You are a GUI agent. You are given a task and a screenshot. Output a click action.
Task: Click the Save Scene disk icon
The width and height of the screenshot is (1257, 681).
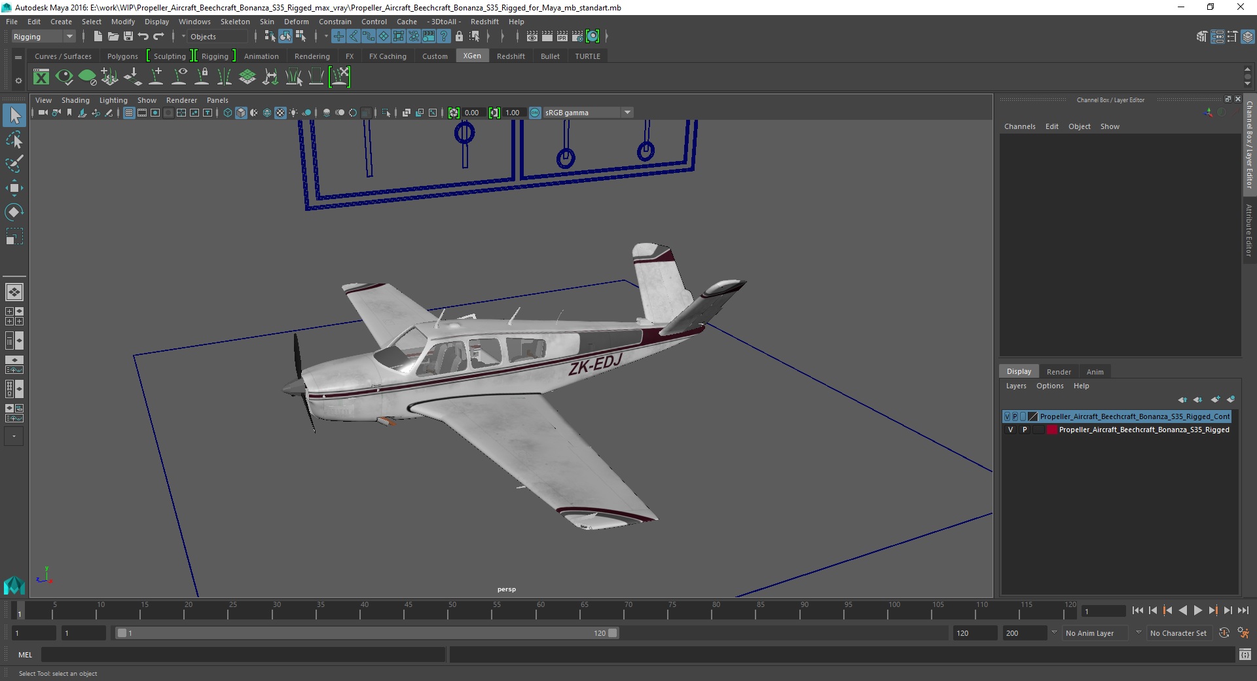128,37
